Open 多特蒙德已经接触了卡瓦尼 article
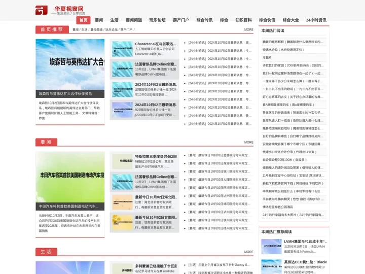Screen dimensions: 365x274 tap(156, 266)
